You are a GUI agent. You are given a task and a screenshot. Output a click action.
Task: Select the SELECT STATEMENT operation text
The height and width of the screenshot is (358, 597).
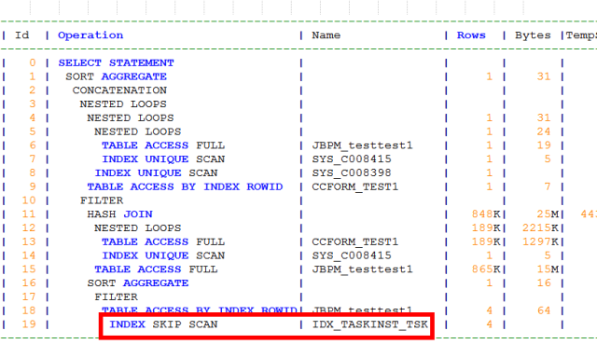tap(116, 62)
